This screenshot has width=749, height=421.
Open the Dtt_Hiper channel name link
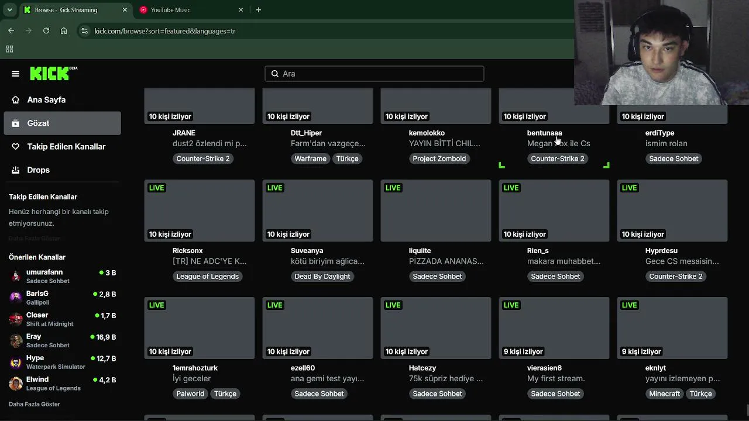[306, 133]
